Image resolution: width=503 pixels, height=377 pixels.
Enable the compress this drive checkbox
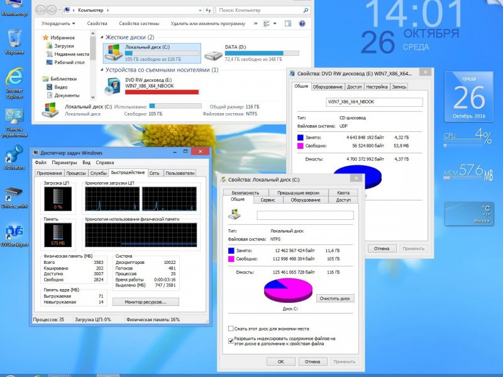click(x=231, y=329)
